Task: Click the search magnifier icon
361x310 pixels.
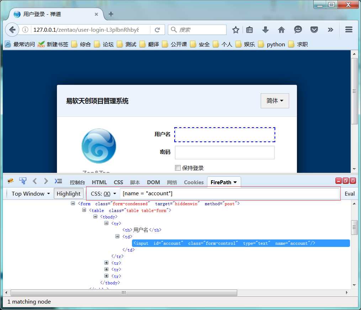Action: [174, 30]
